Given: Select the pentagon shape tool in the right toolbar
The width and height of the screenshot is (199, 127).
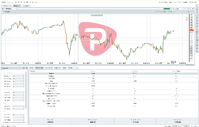Looking at the screenshot, I should point(197,23).
